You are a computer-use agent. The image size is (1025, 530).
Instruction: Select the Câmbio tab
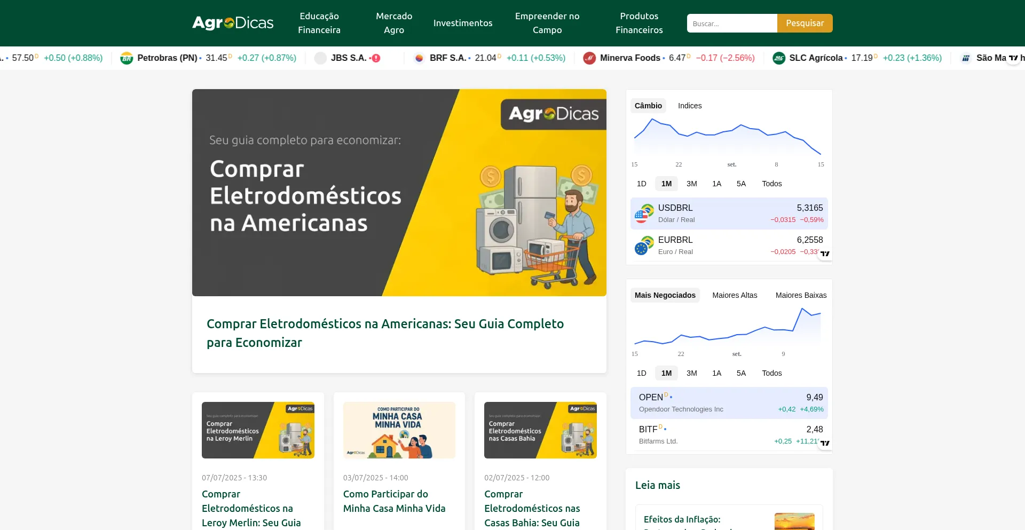648,106
